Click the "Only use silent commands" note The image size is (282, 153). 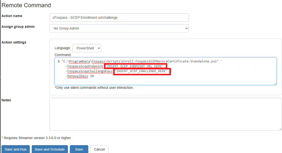coord(94,88)
